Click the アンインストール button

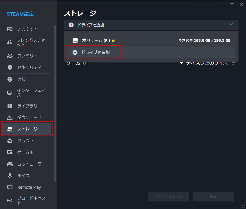point(168,197)
